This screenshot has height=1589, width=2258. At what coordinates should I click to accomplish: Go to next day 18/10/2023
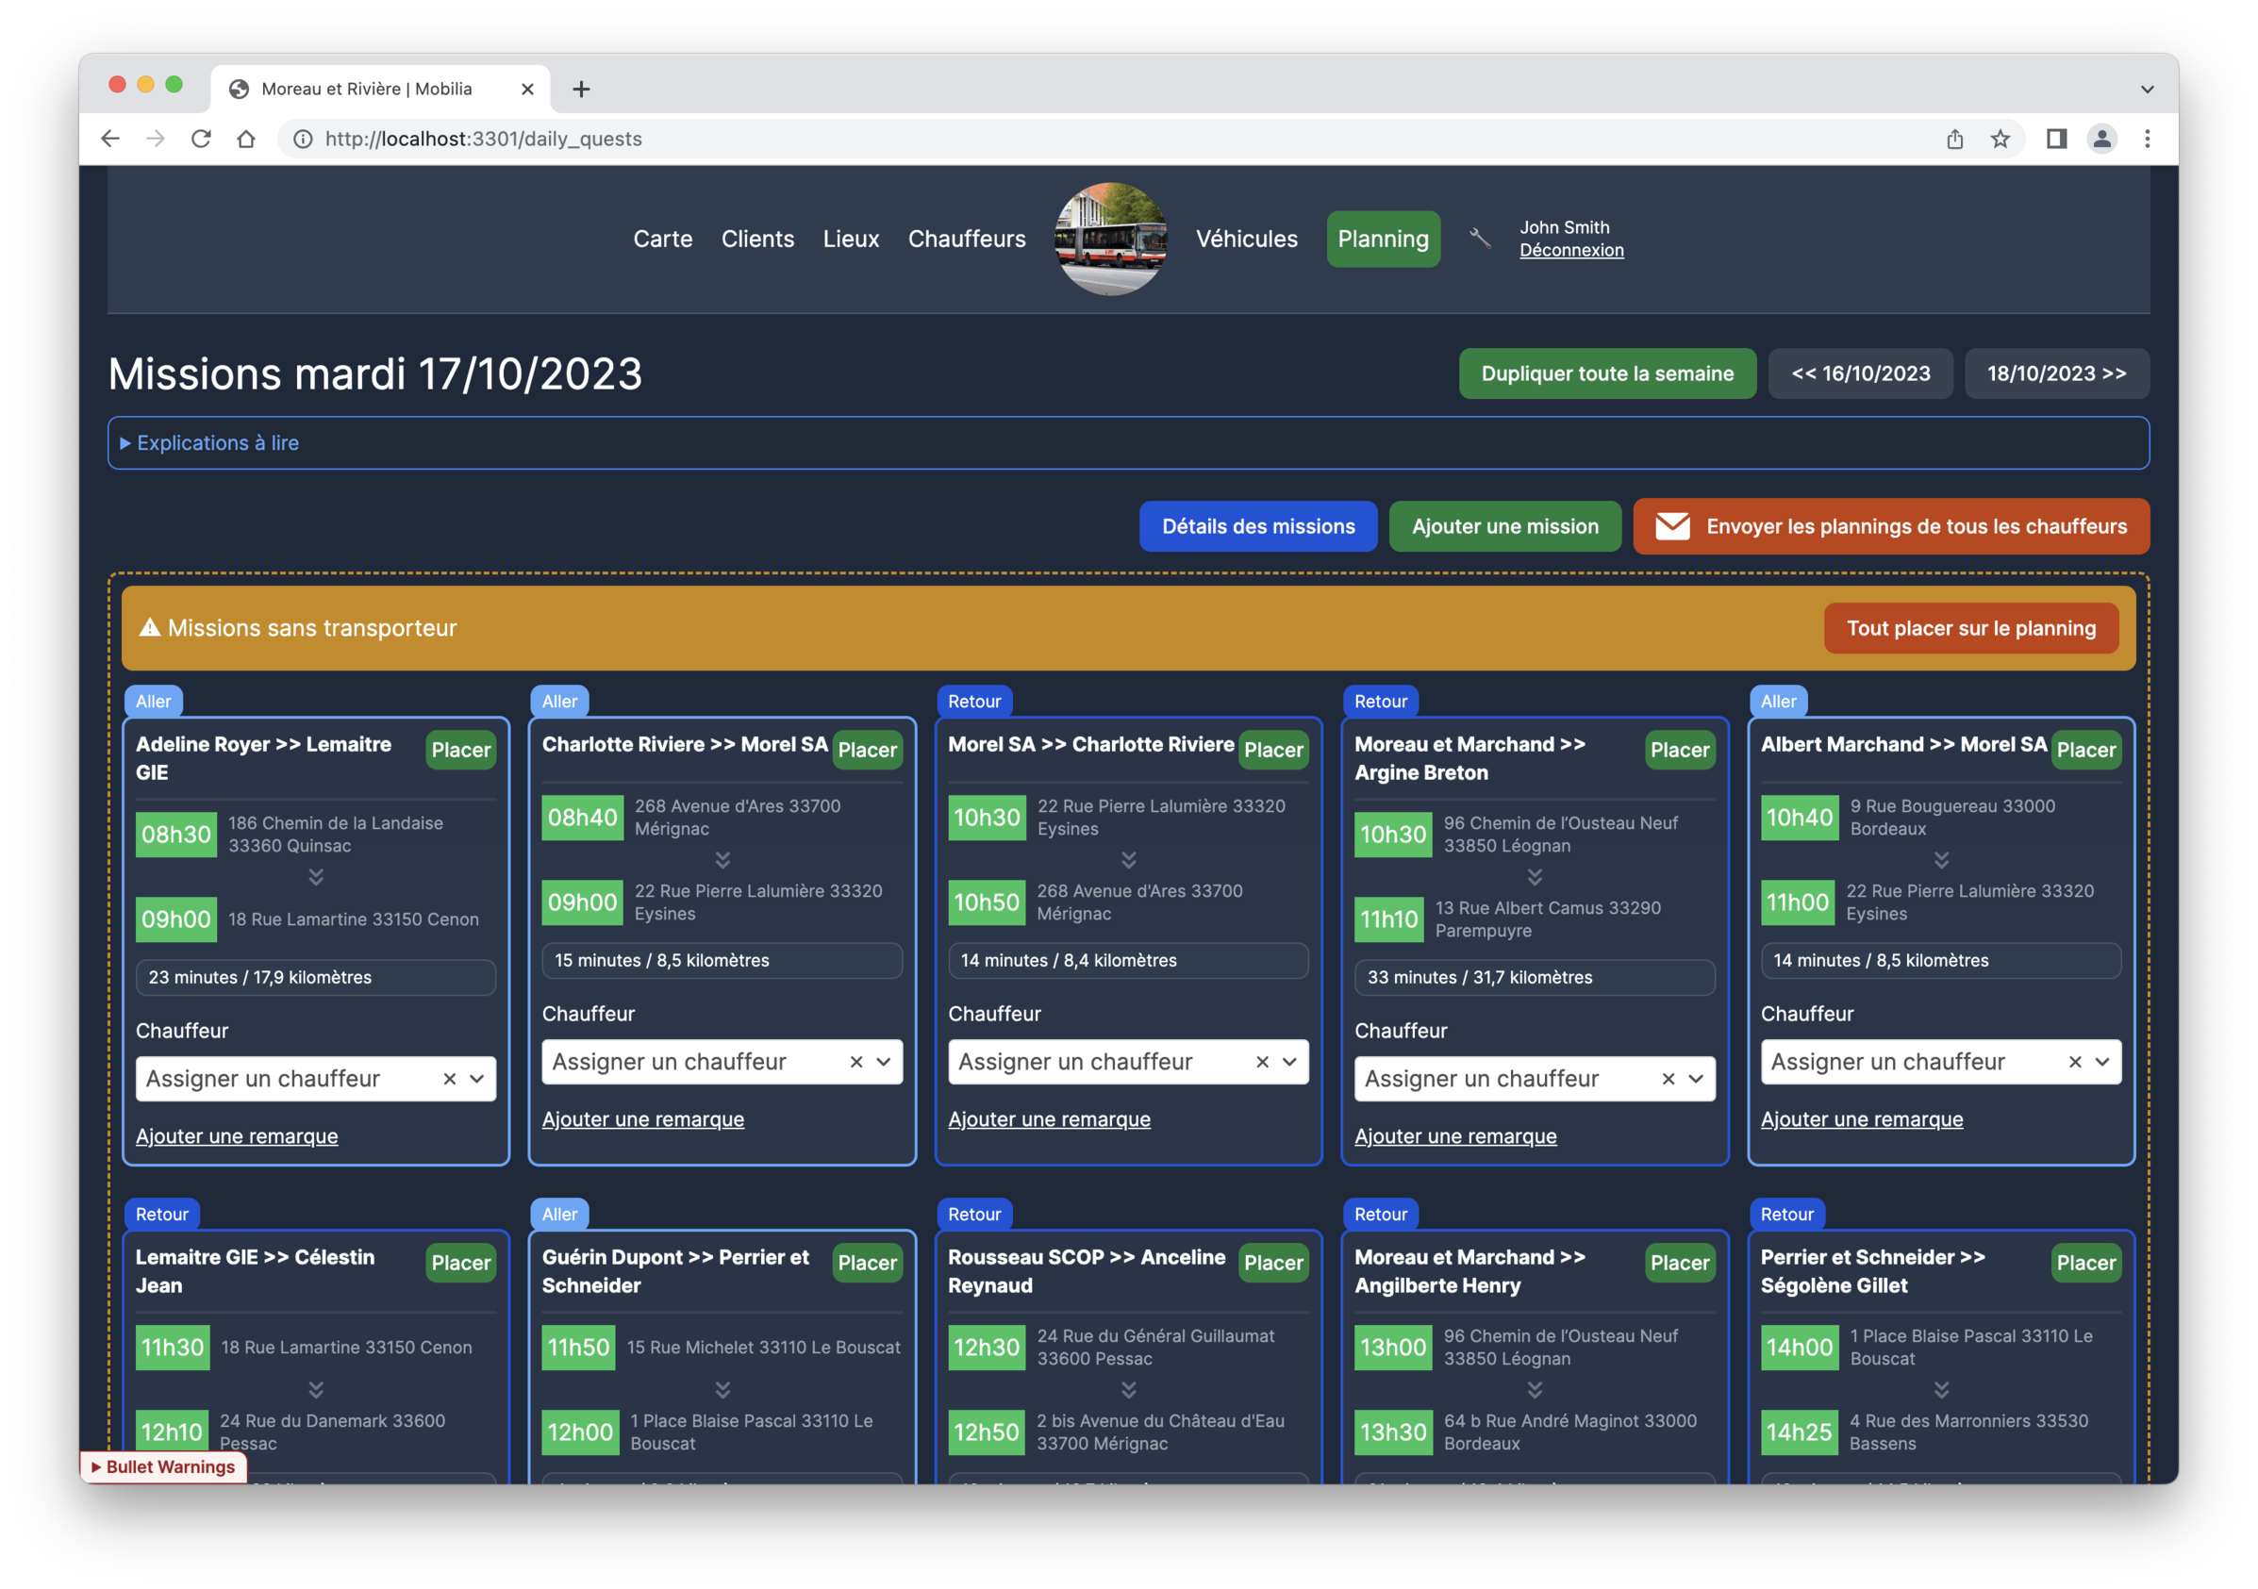tap(2056, 373)
